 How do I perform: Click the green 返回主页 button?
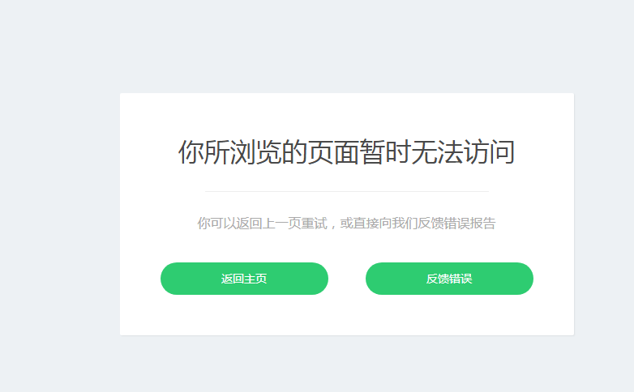(244, 279)
